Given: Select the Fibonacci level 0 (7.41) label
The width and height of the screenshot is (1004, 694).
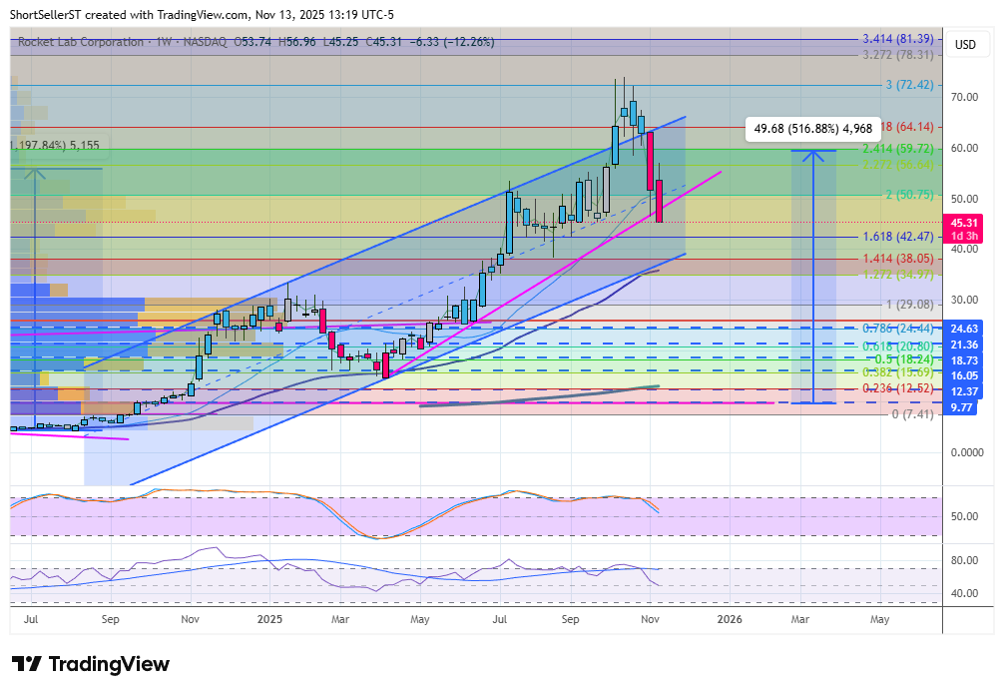Looking at the screenshot, I should [x=912, y=414].
